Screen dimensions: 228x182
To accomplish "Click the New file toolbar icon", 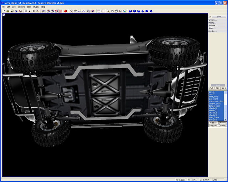I will coord(3,11).
